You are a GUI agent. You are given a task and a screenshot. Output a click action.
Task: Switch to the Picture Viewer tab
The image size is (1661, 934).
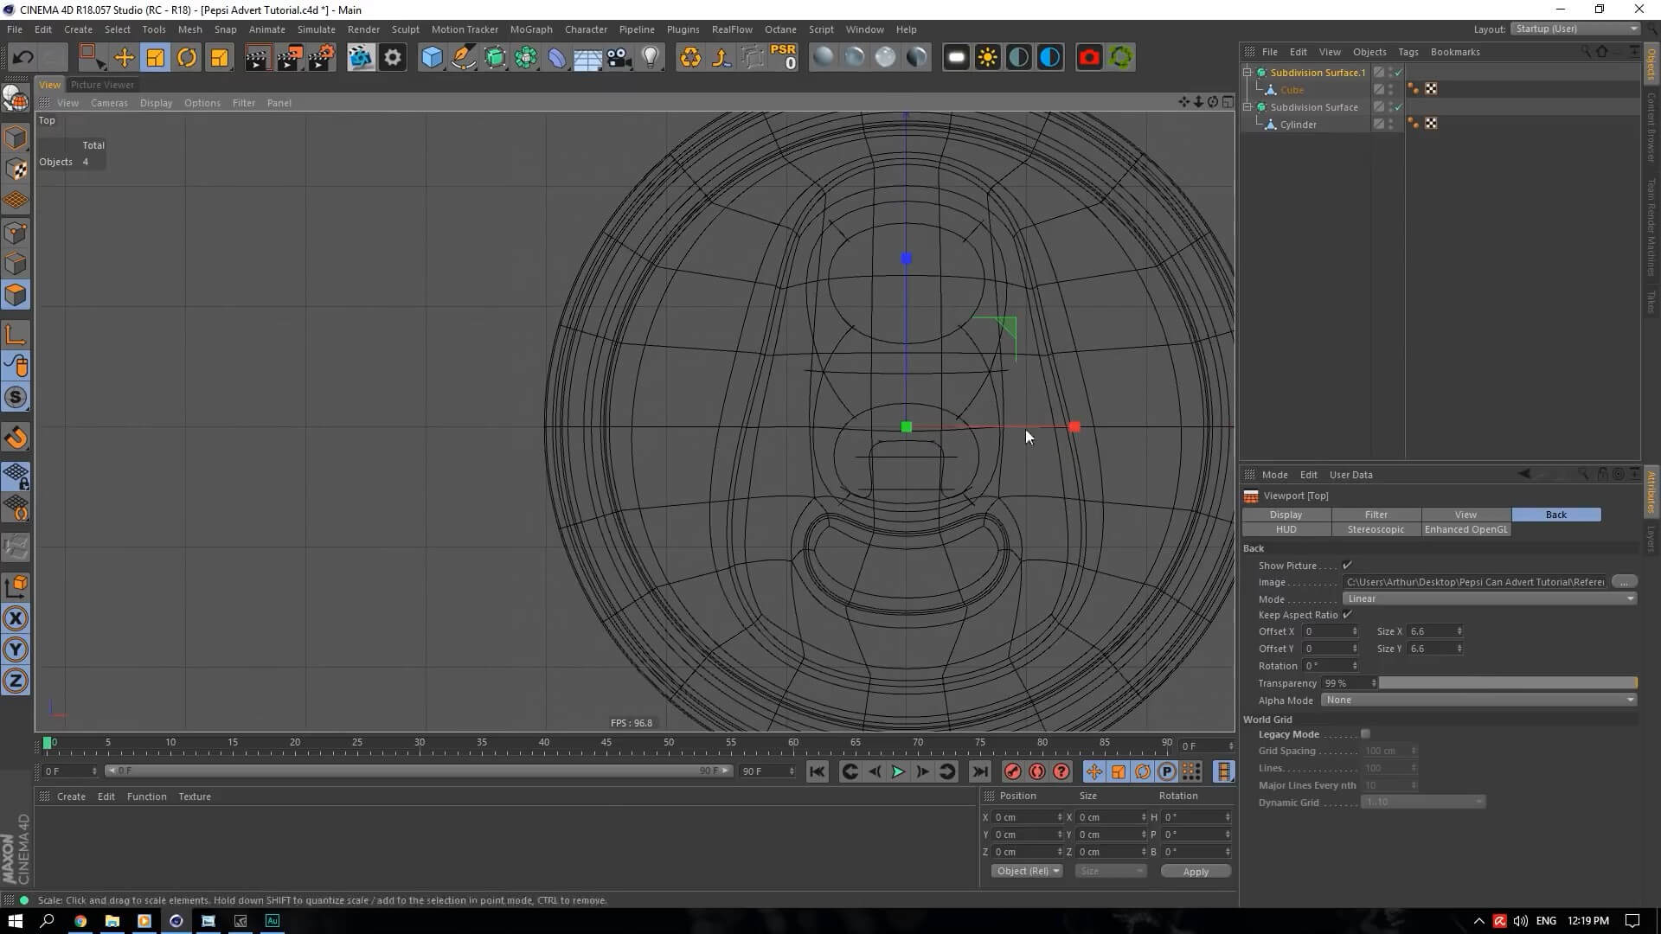(x=102, y=85)
